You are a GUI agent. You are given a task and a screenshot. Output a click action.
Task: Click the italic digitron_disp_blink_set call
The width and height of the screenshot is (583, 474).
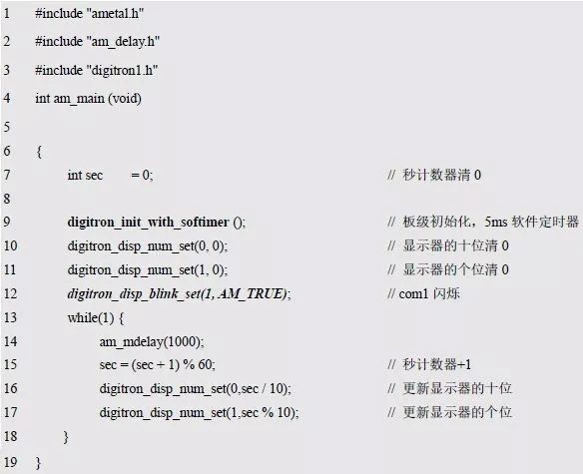pos(179,294)
